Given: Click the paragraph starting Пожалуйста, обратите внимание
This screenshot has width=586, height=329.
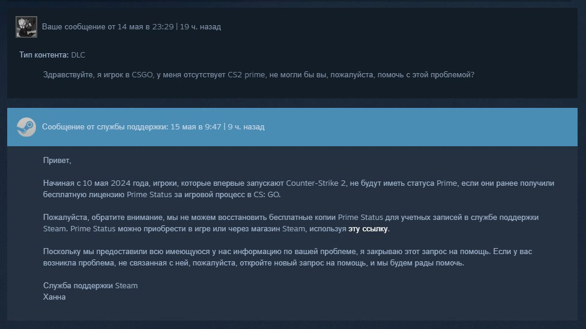Looking at the screenshot, I should (291, 223).
